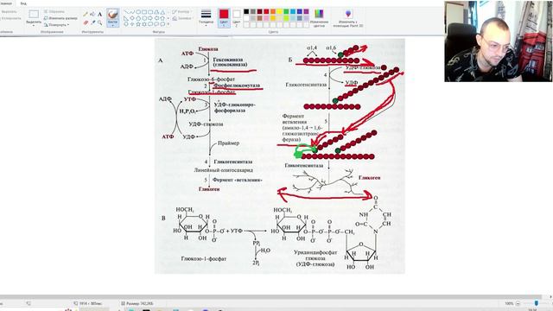Pick the black color swatch
The width and height of the screenshot is (553, 311).
tap(246, 11)
